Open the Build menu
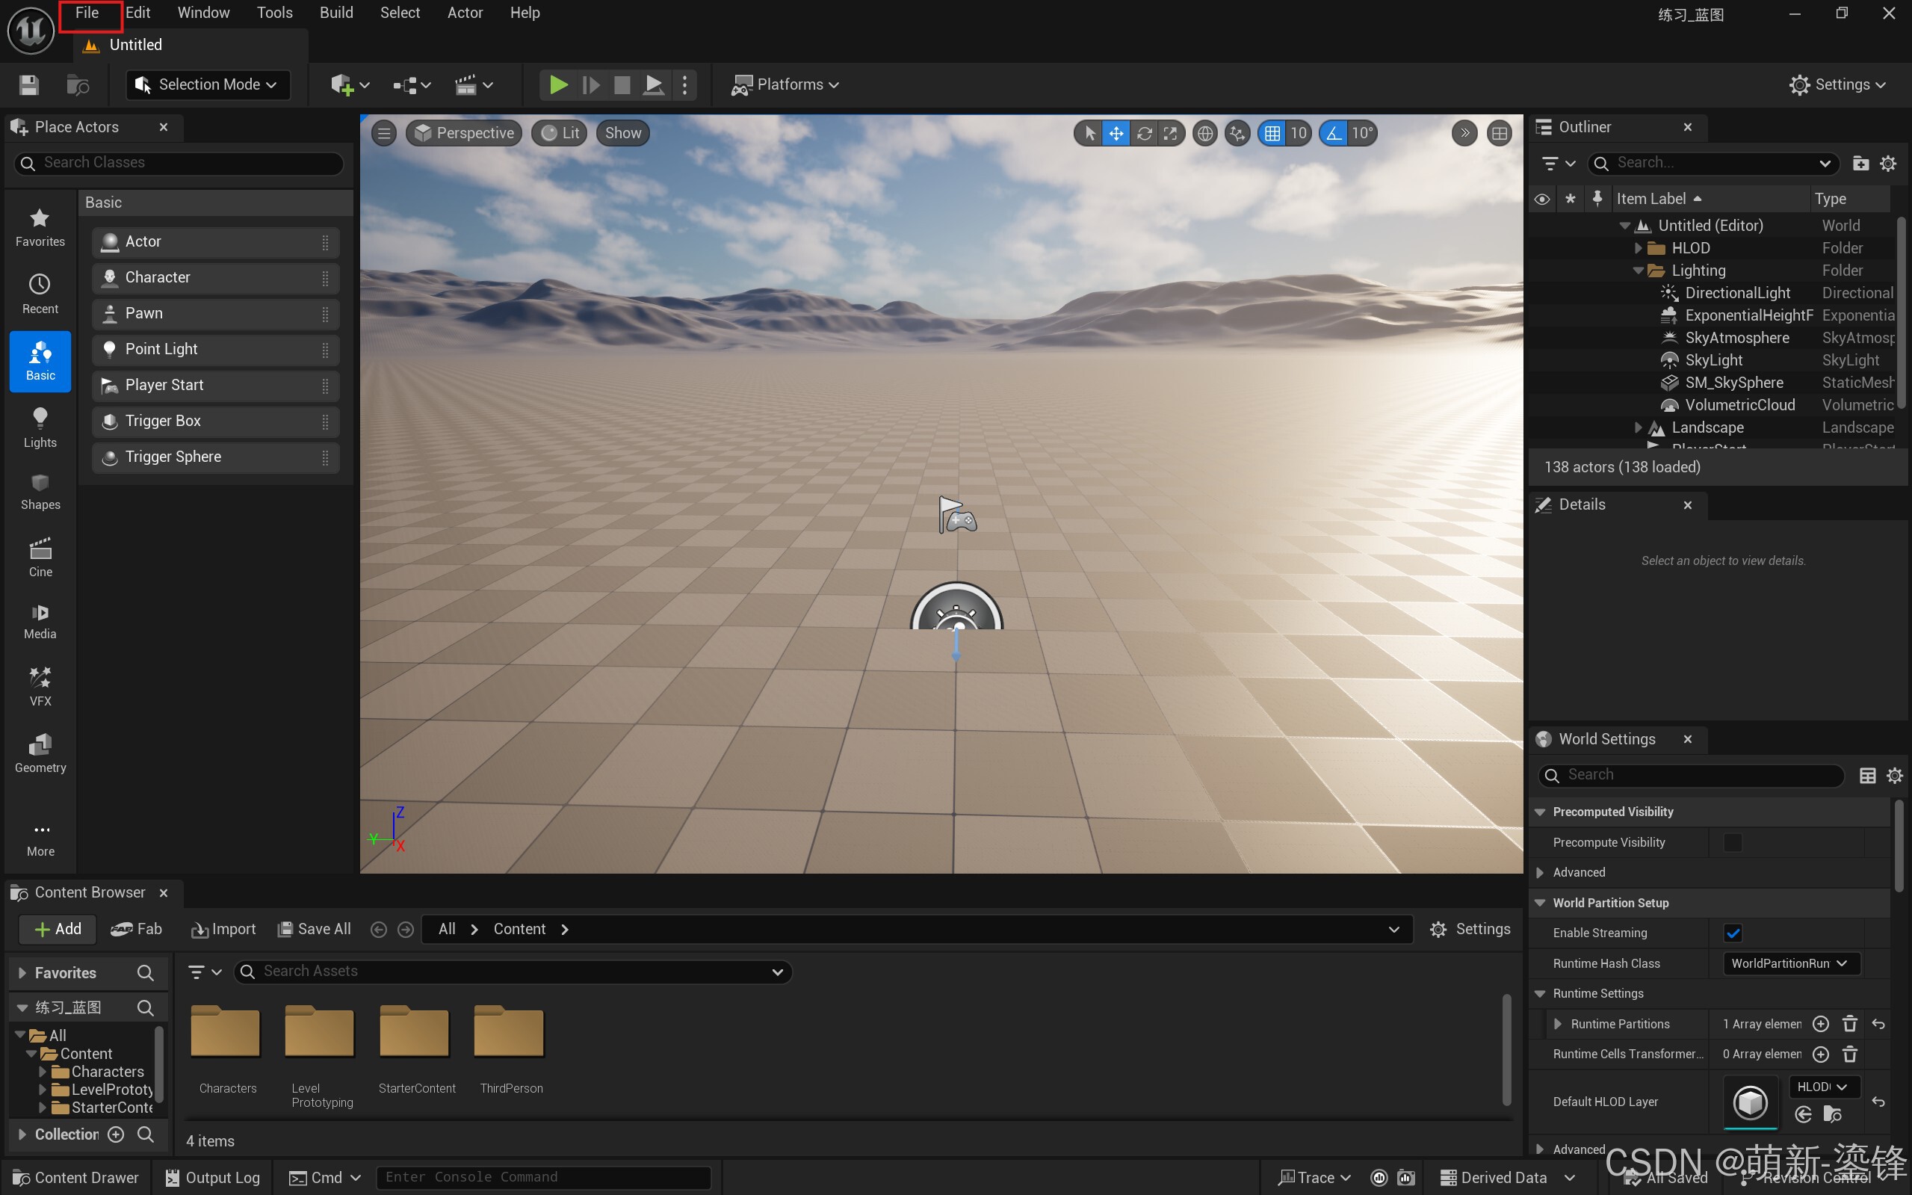The image size is (1912, 1195). point(335,13)
